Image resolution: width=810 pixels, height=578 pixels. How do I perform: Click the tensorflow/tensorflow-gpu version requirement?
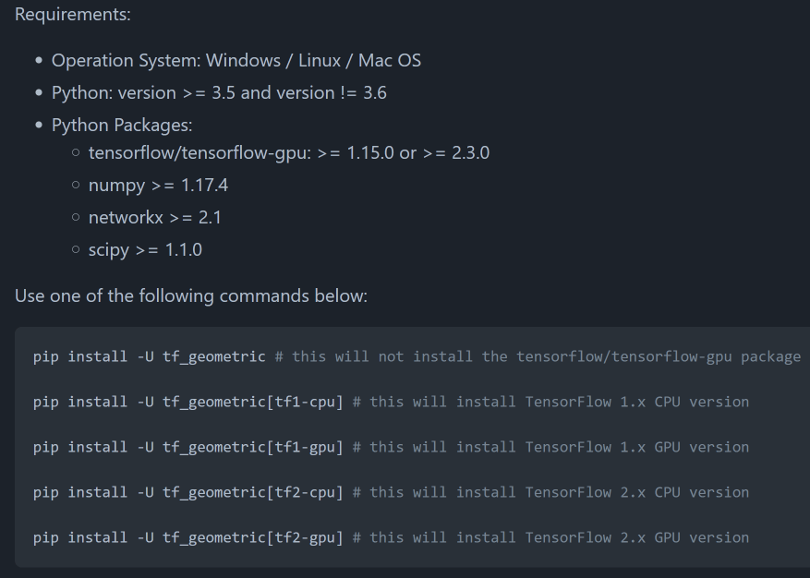(288, 153)
